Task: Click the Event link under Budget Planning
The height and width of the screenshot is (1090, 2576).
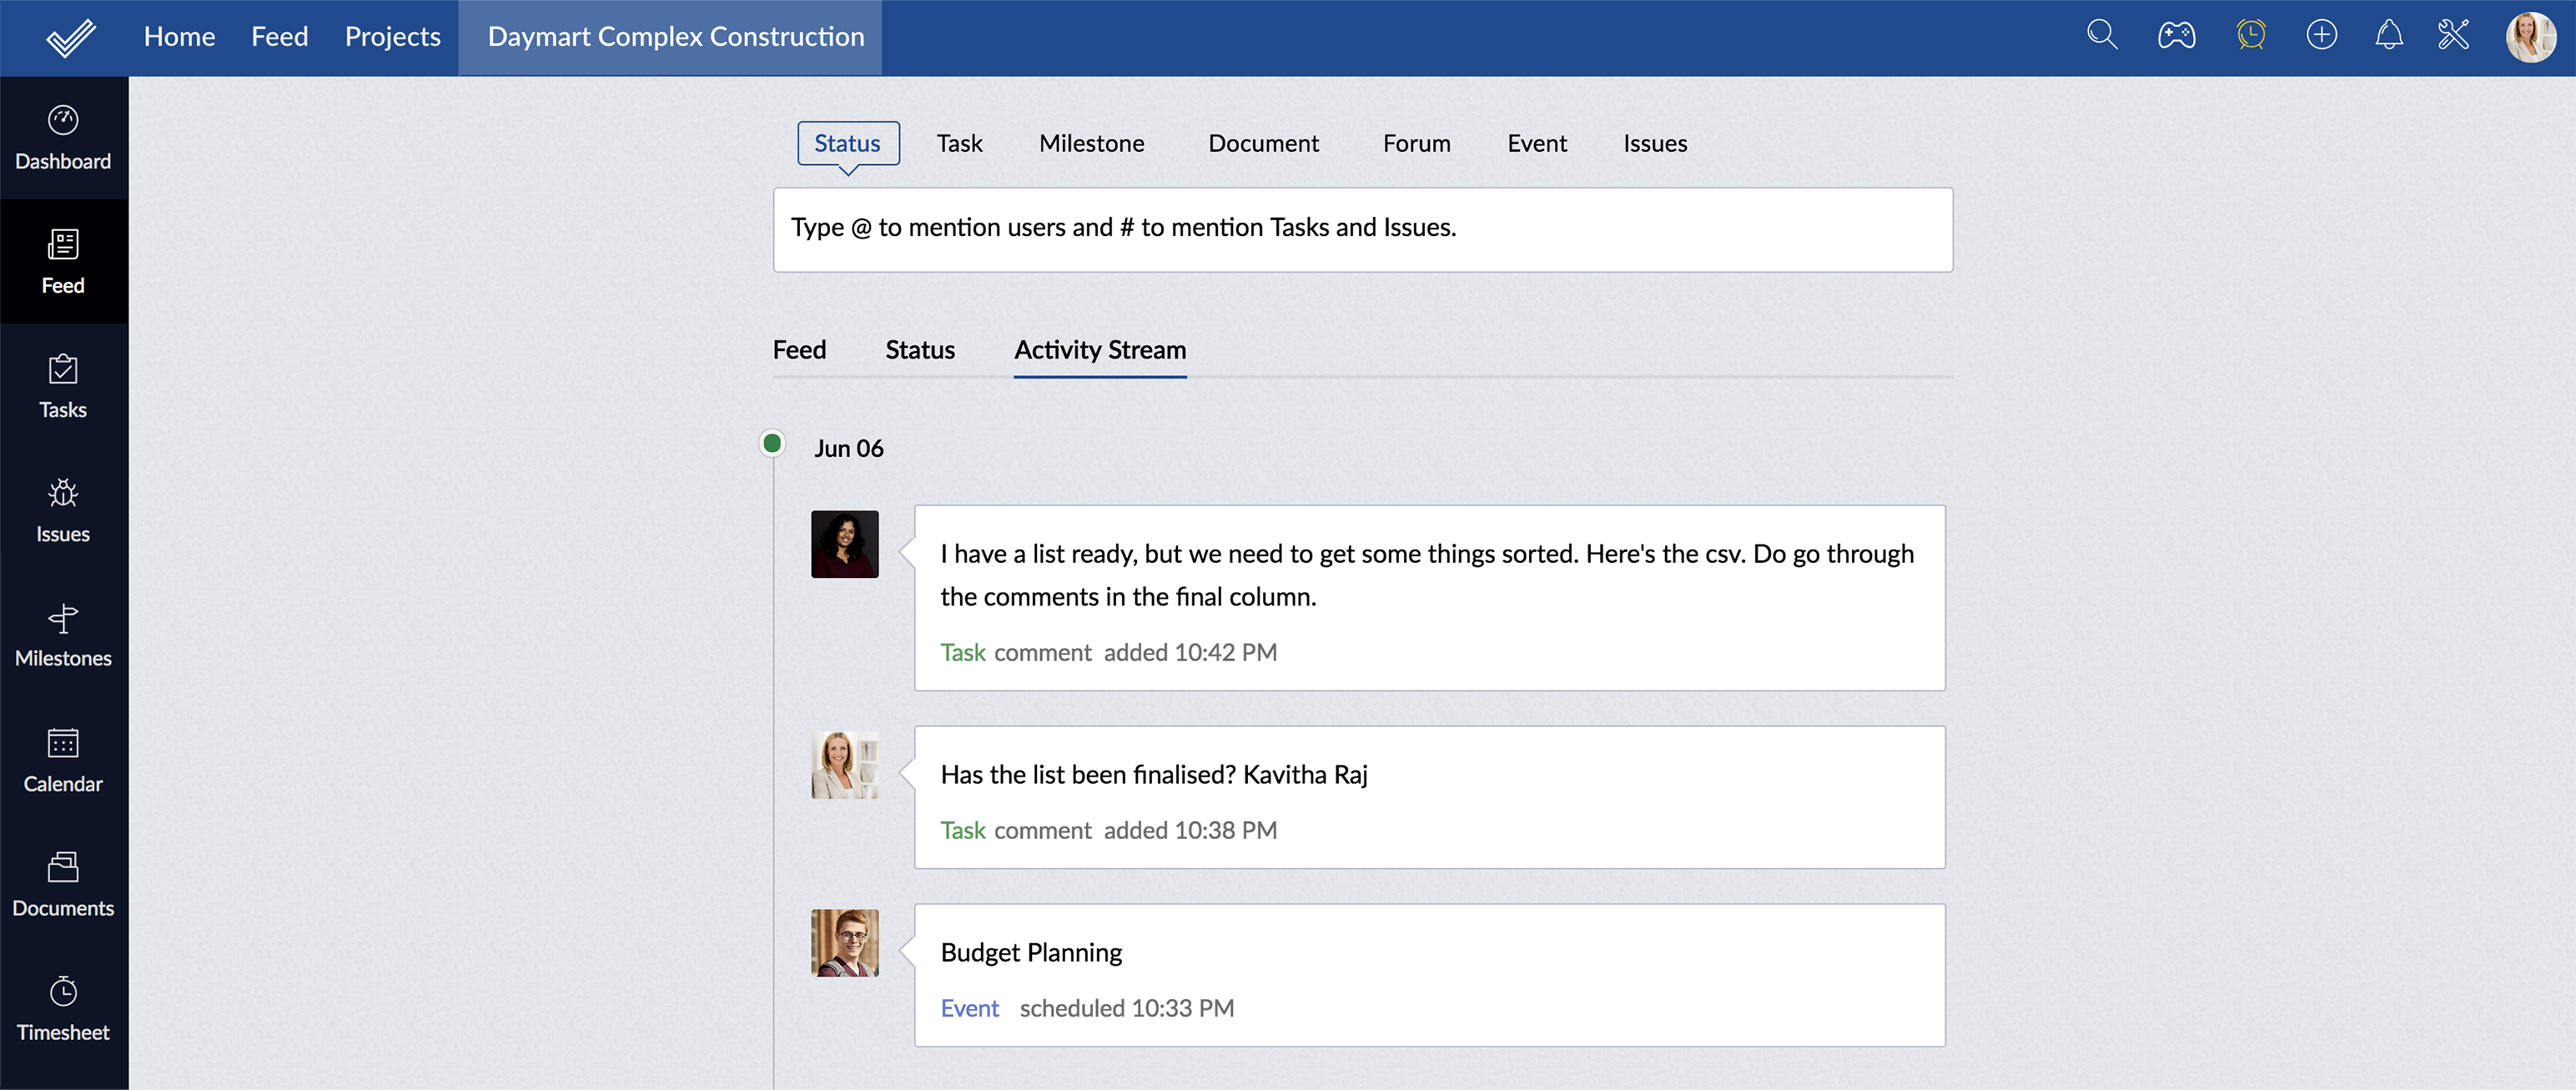Action: (x=969, y=1008)
